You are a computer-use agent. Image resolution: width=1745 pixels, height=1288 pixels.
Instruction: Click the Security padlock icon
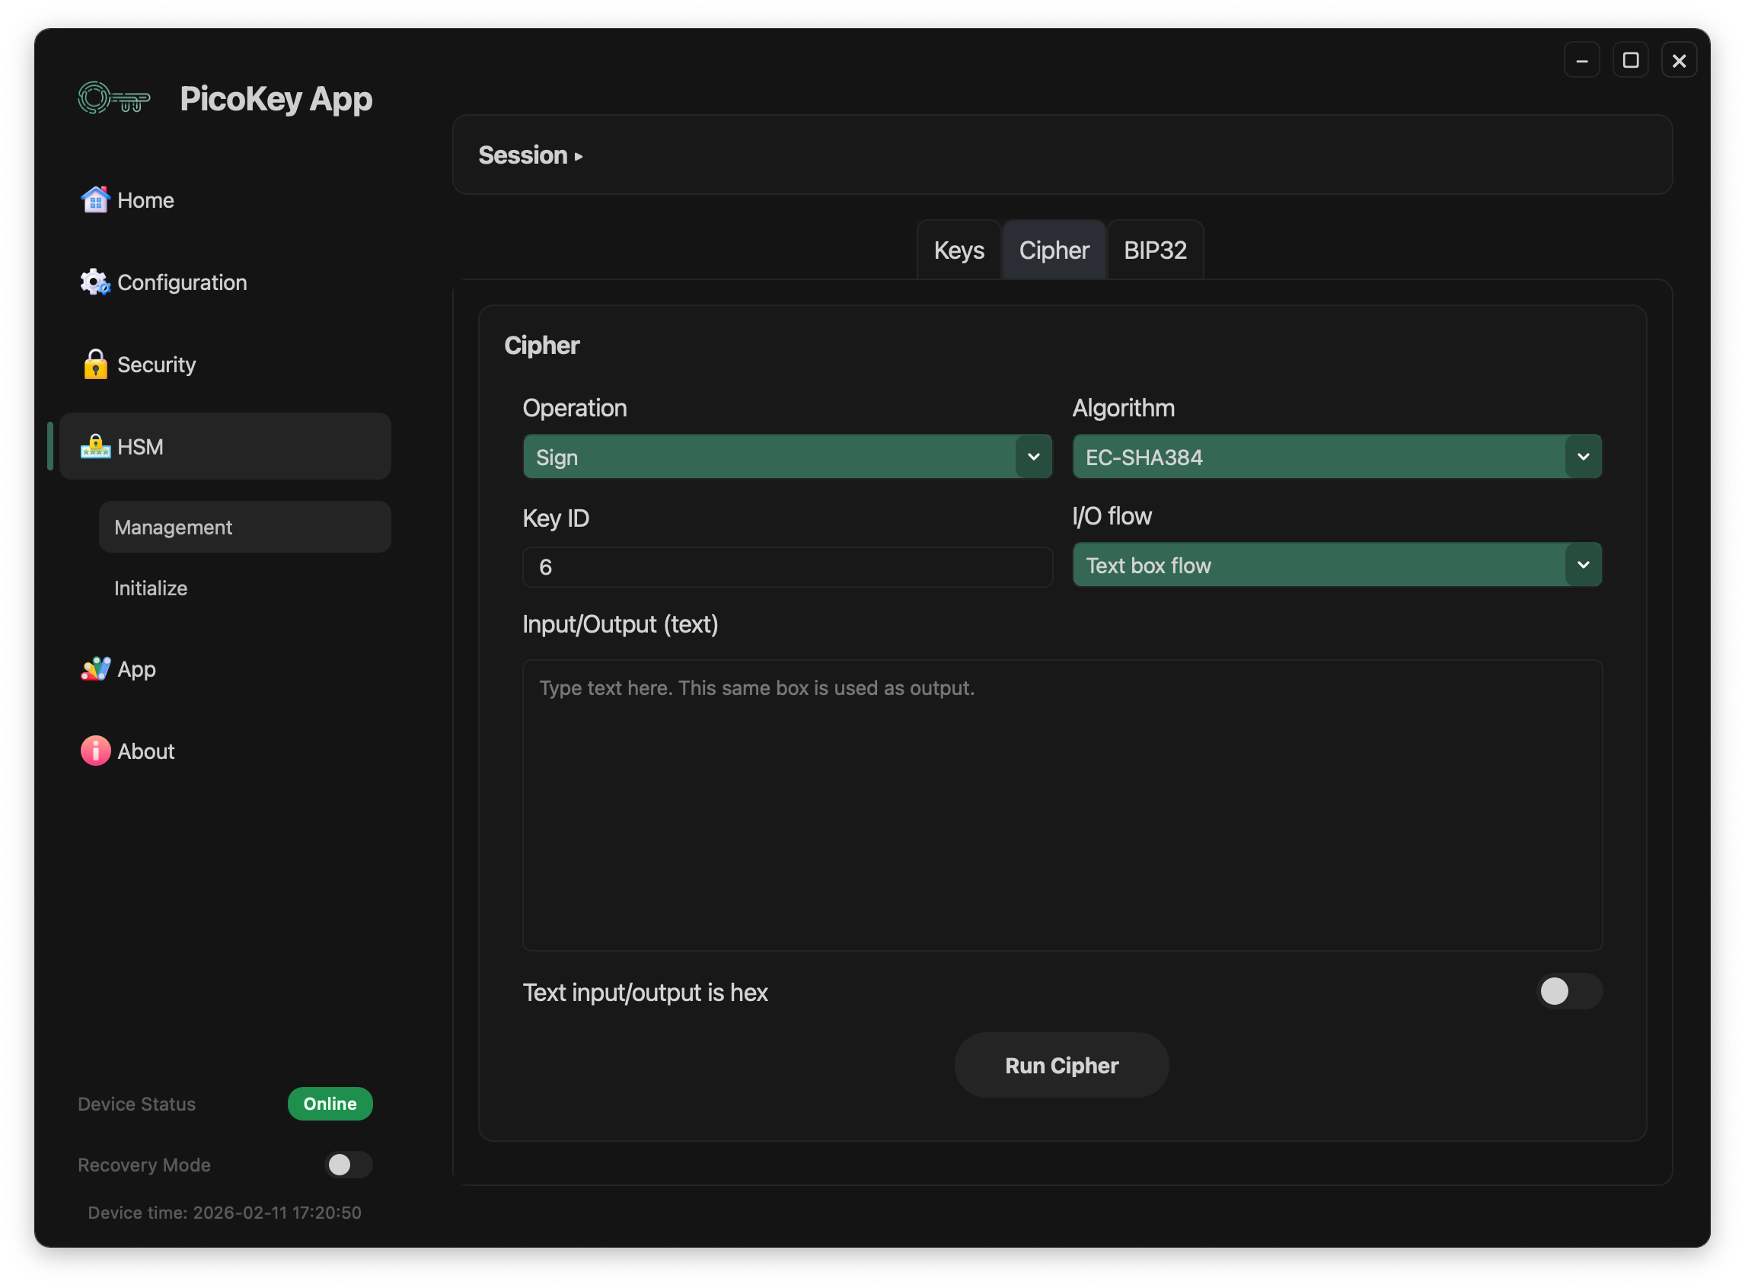[95, 364]
